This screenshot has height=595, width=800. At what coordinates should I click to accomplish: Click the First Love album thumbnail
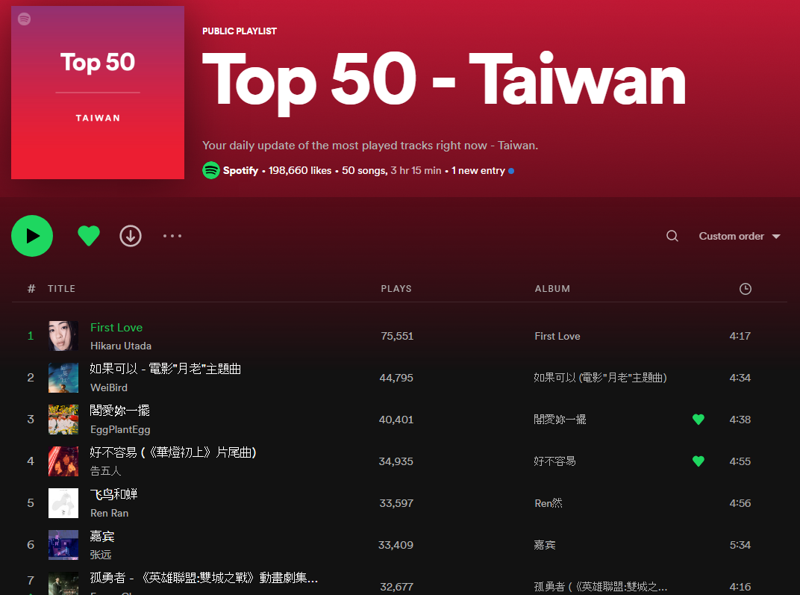click(63, 336)
